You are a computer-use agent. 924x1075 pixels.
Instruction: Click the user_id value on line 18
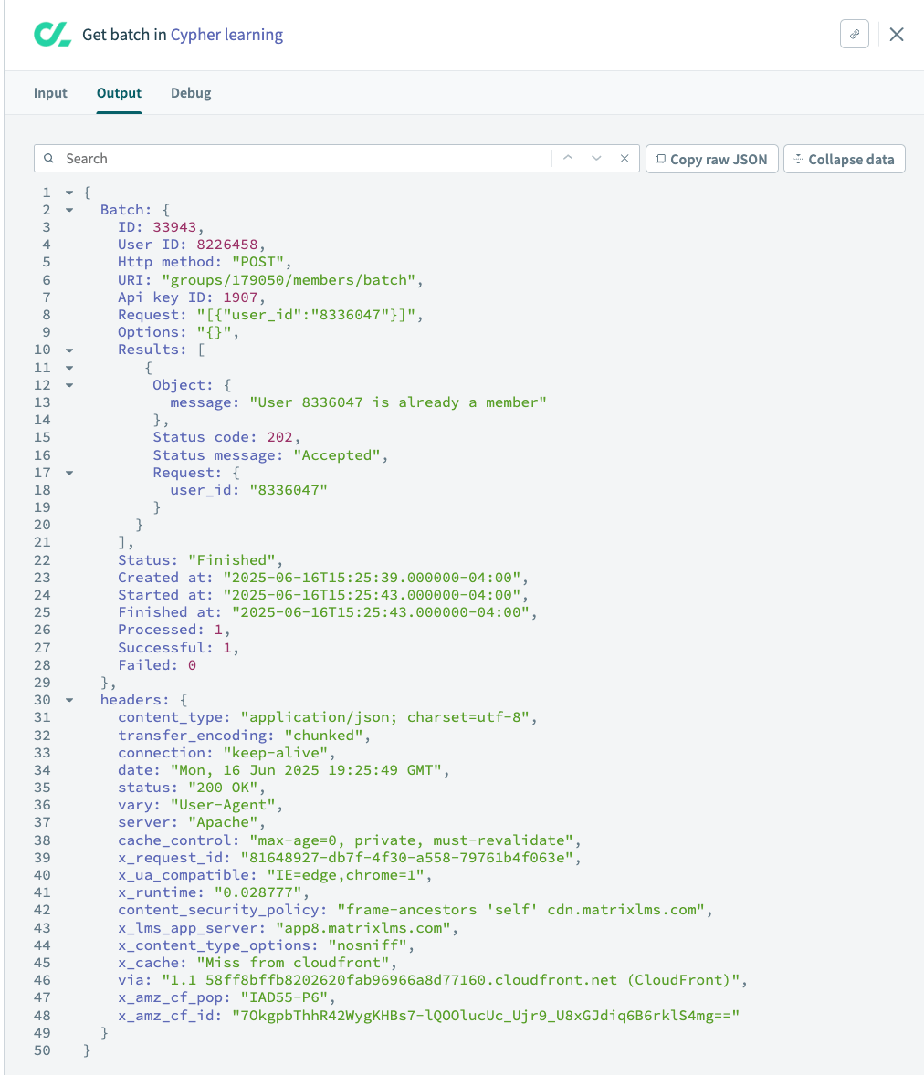click(289, 490)
